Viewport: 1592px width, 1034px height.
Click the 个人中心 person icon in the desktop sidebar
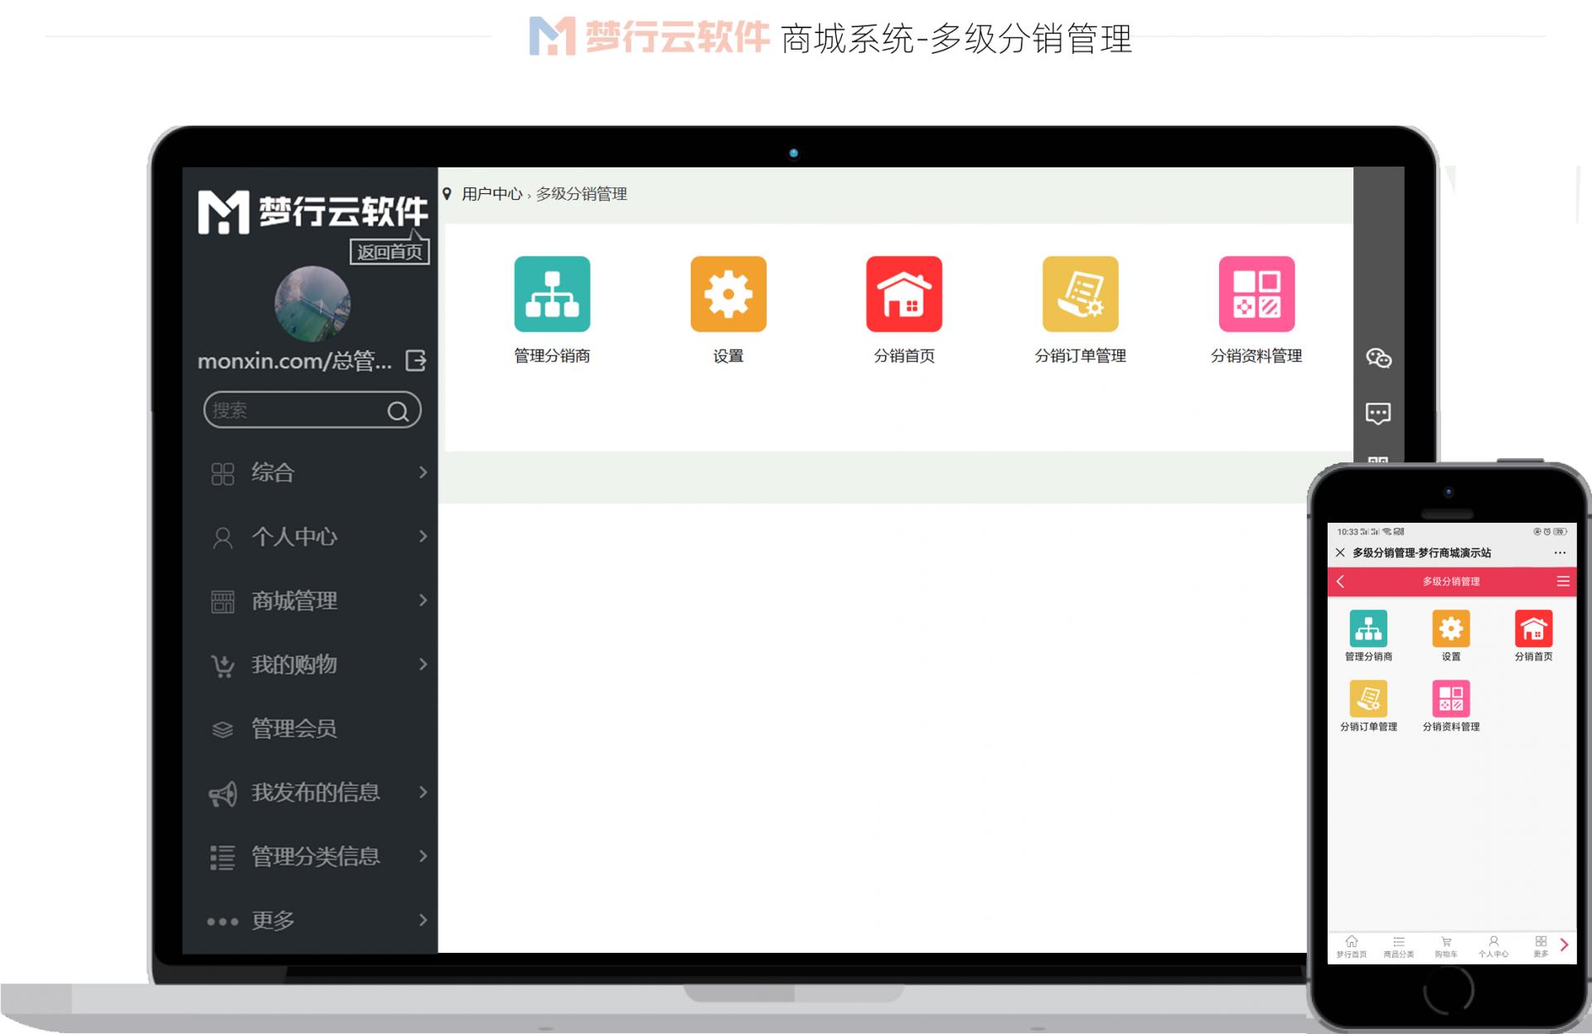222,538
